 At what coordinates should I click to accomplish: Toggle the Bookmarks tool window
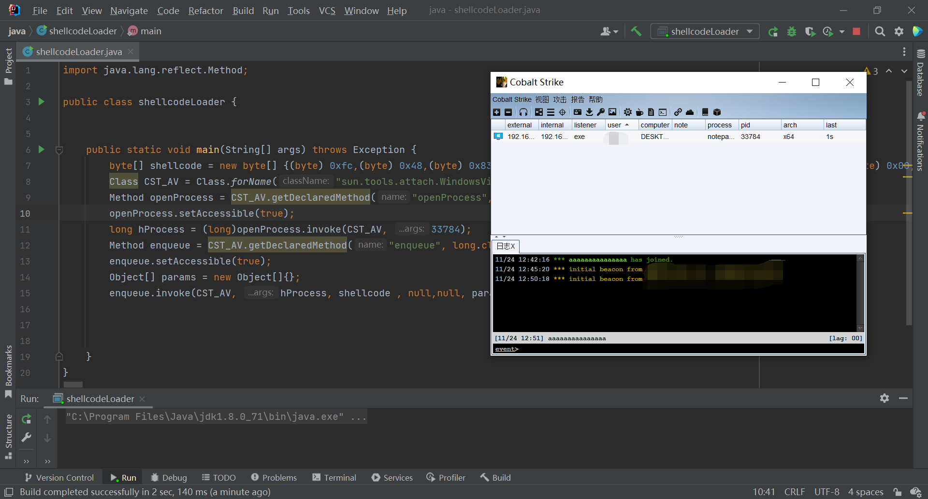8,371
